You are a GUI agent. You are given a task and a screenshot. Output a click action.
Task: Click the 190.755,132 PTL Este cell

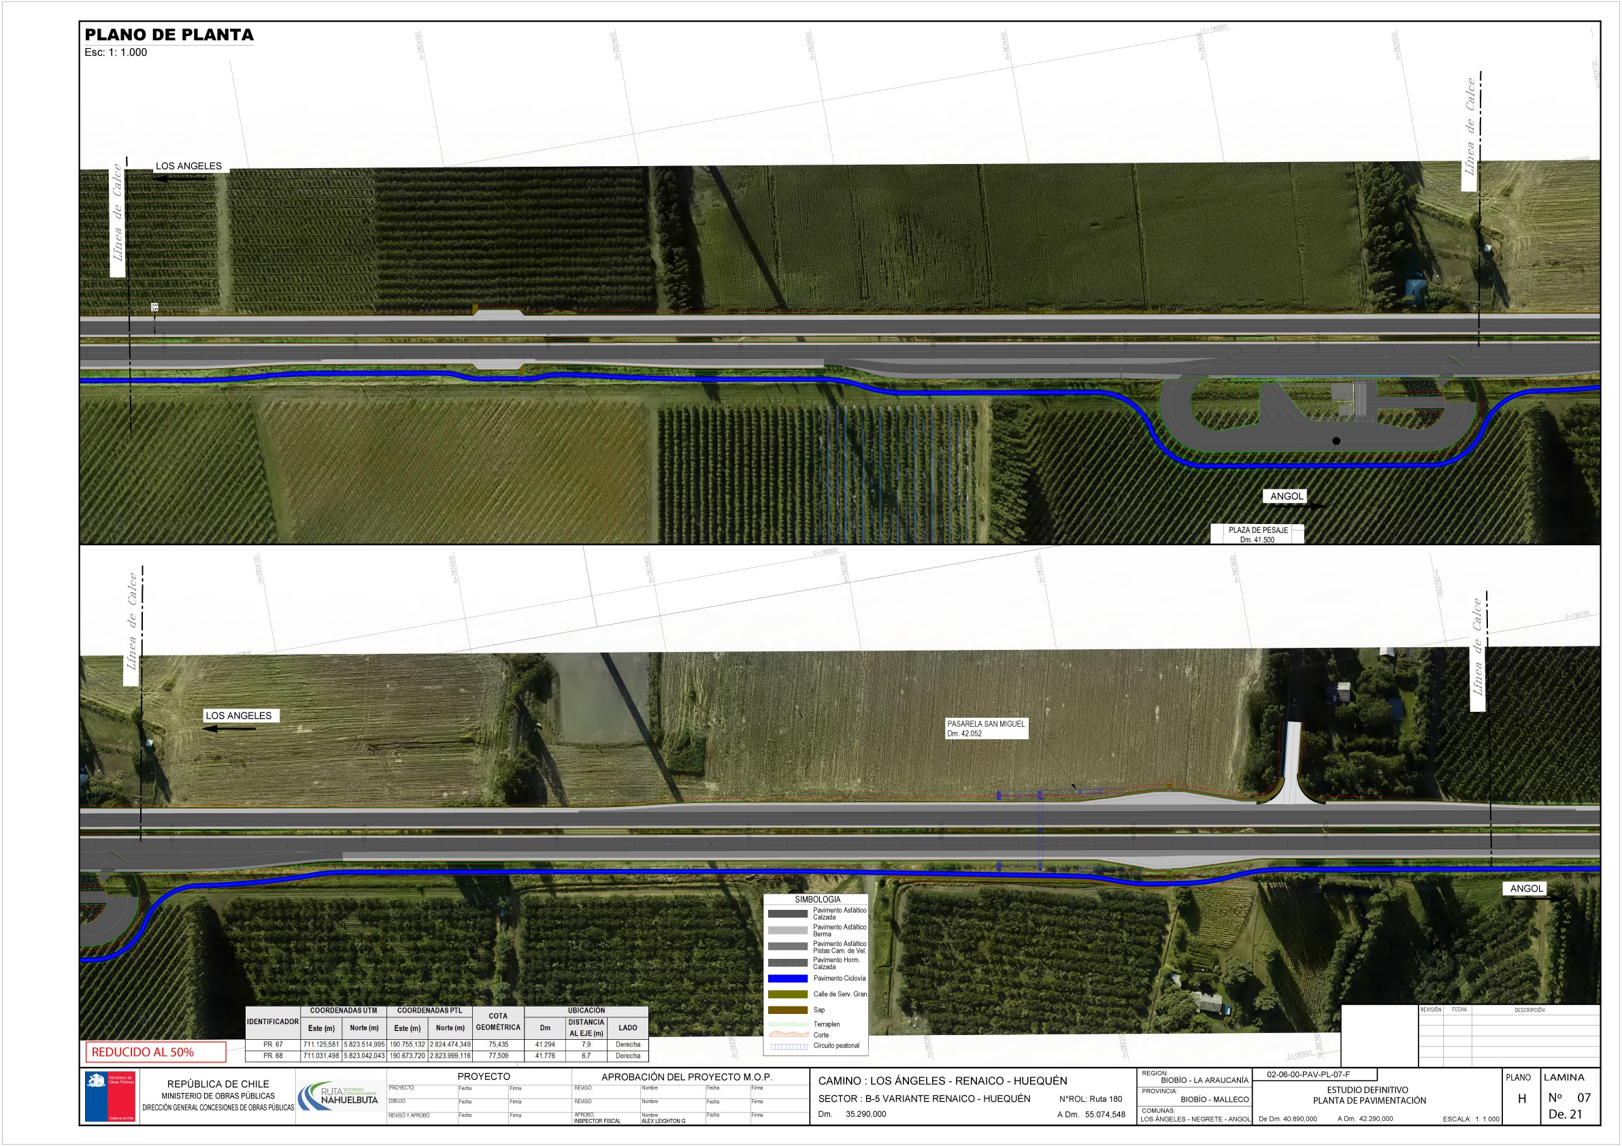[408, 1044]
